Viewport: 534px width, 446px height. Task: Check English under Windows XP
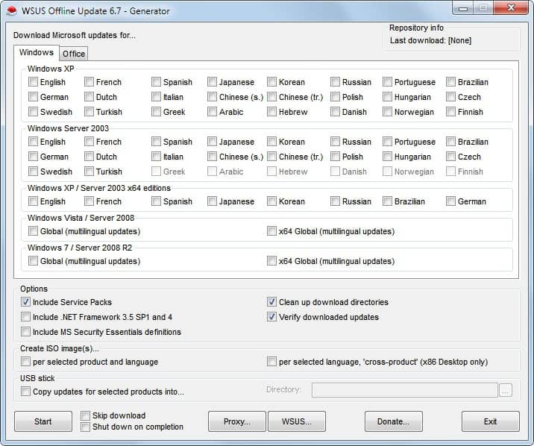point(34,82)
